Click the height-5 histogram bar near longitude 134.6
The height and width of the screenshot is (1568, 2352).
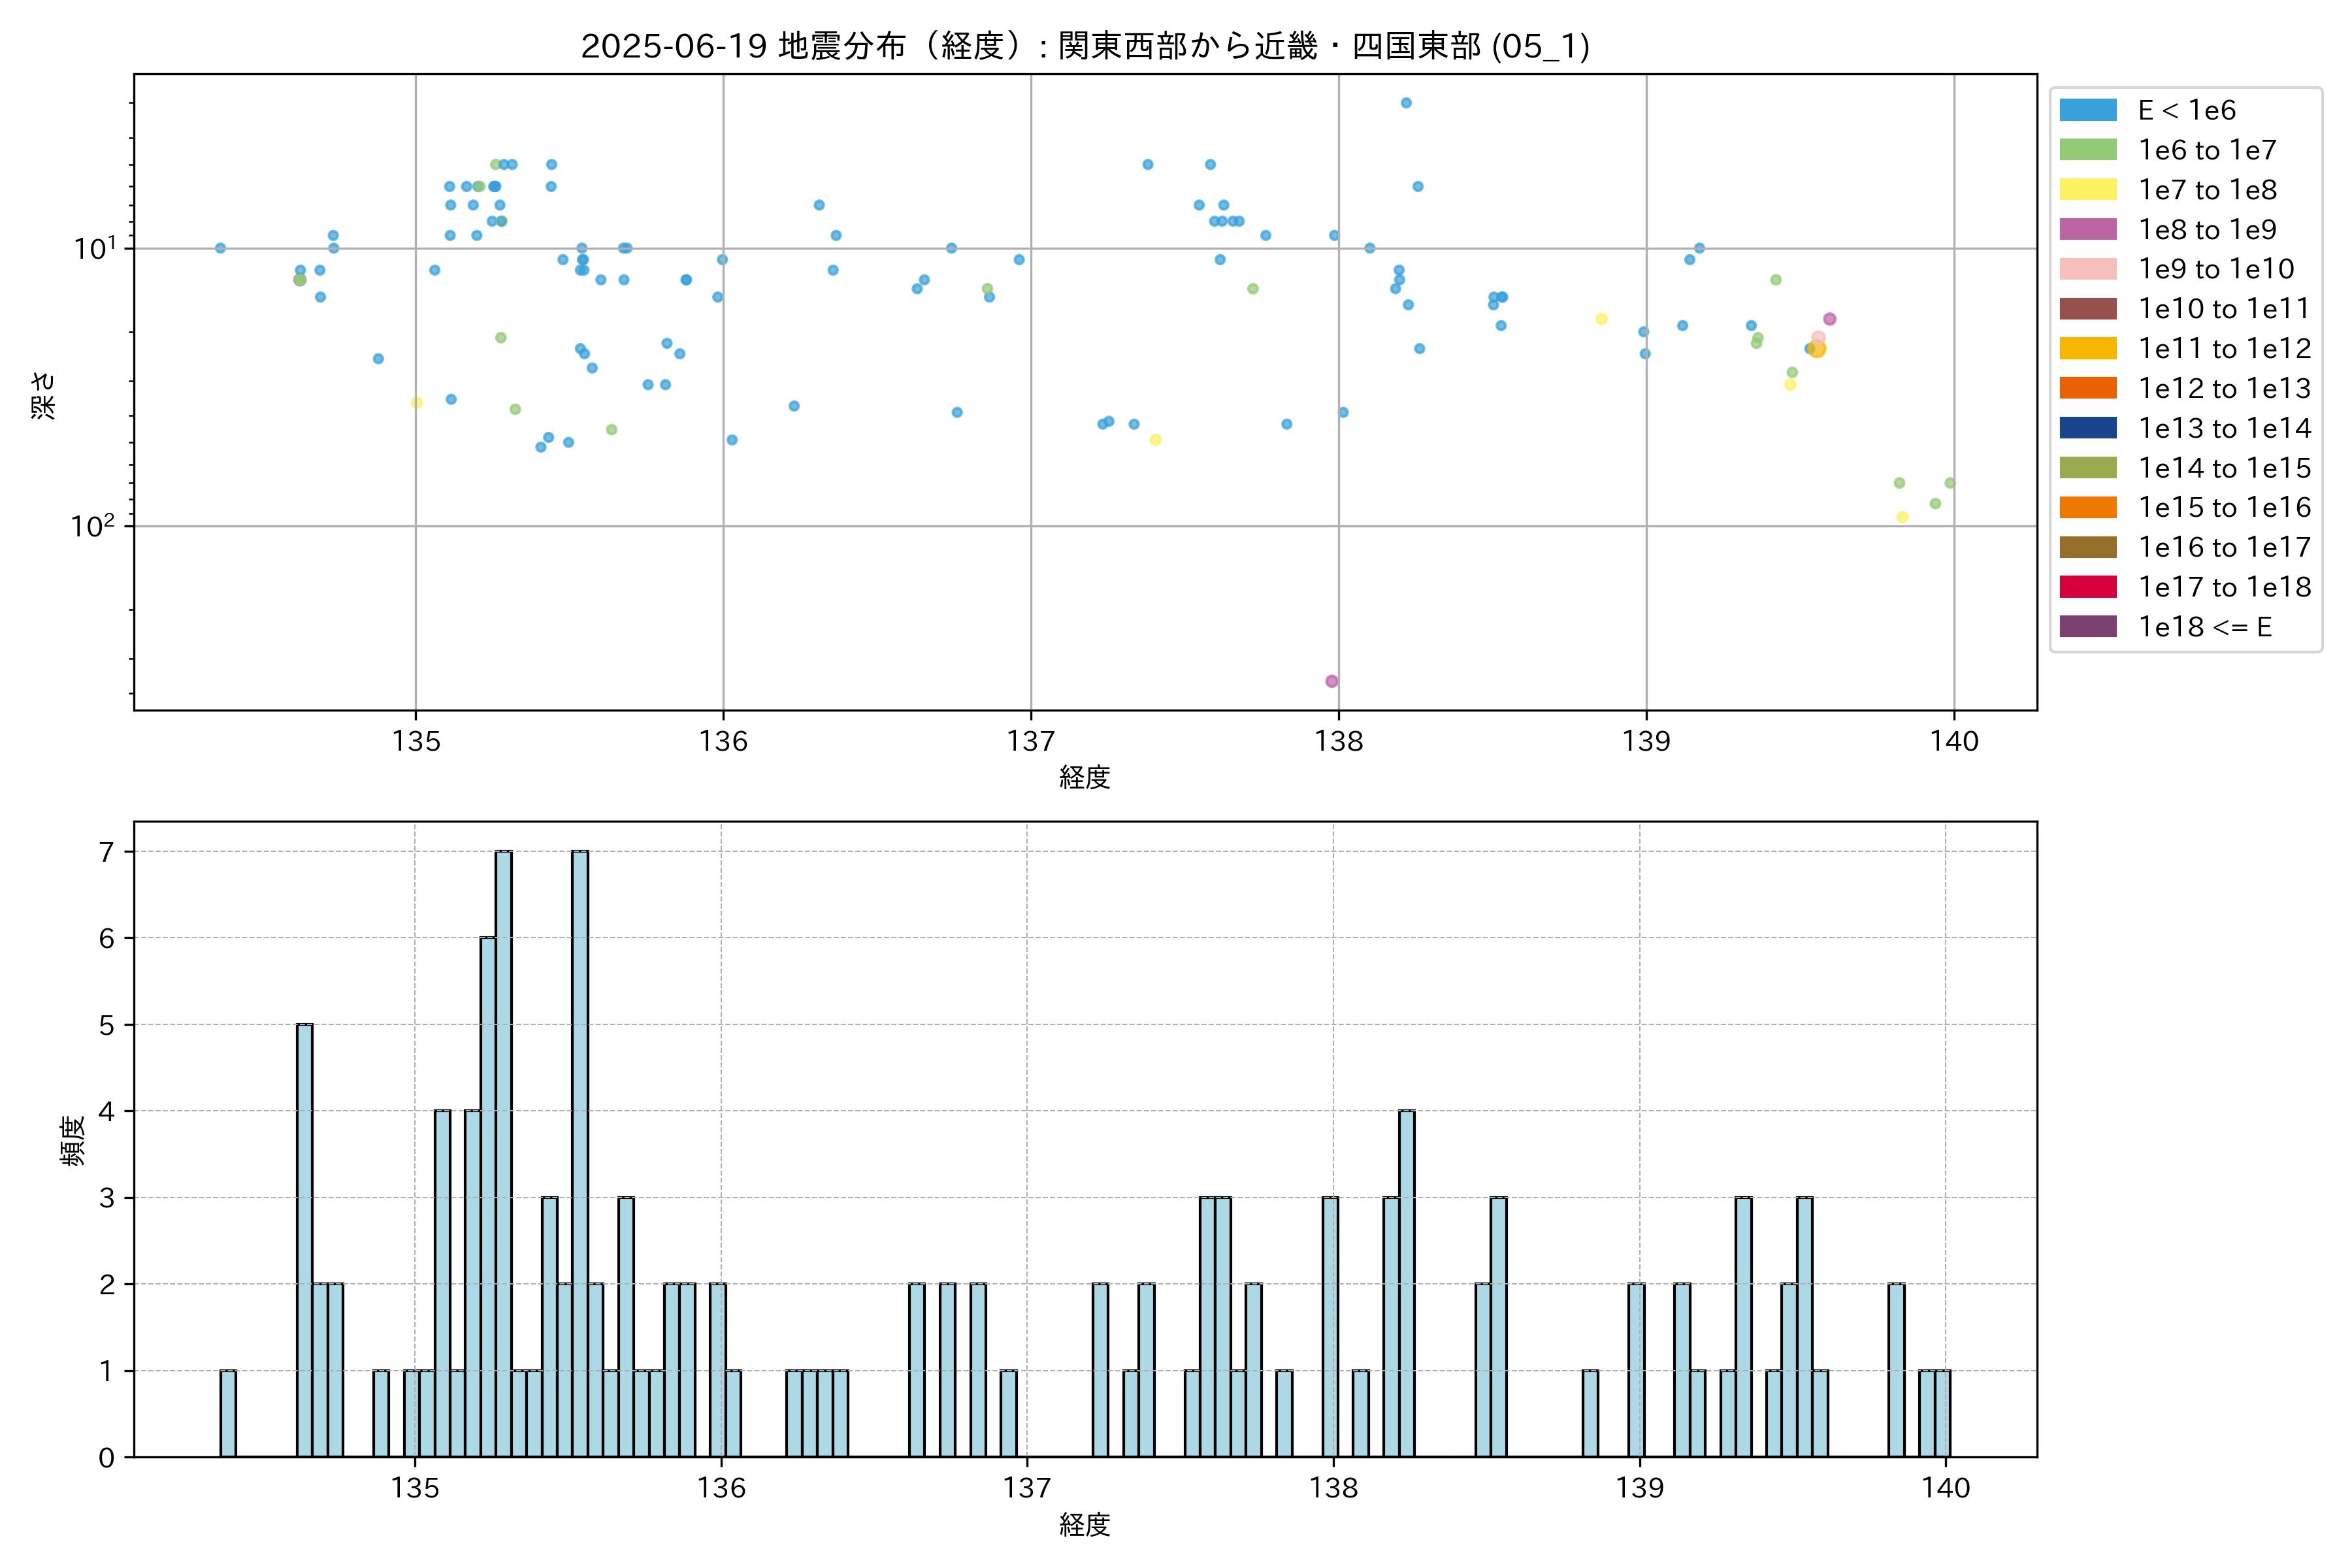pos(304,1240)
